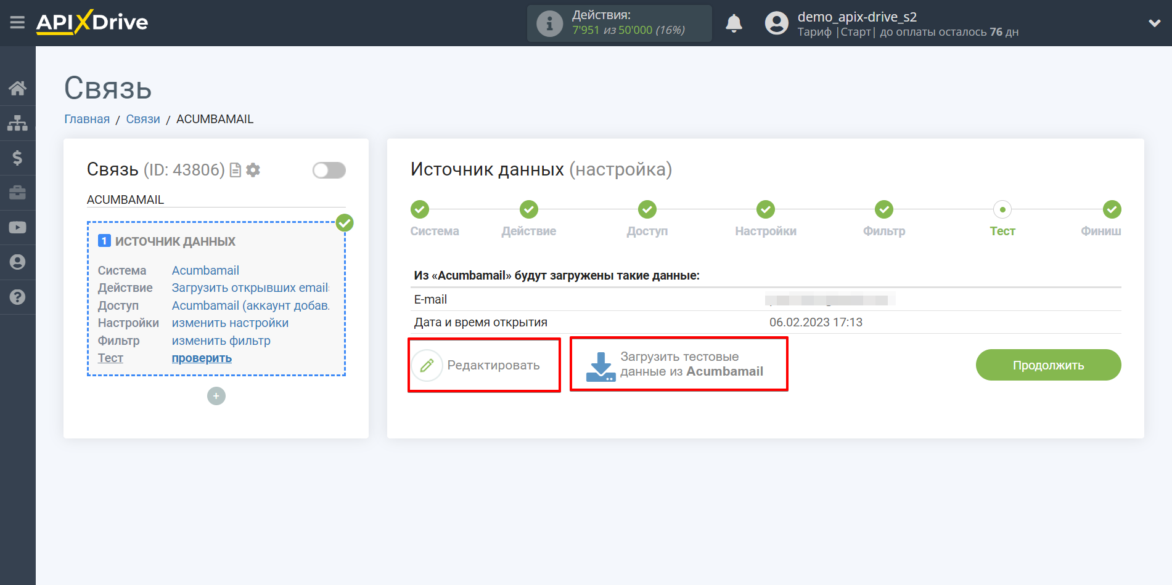Click the проверить test link
Viewport: 1172px width, 585px height.
pos(202,358)
